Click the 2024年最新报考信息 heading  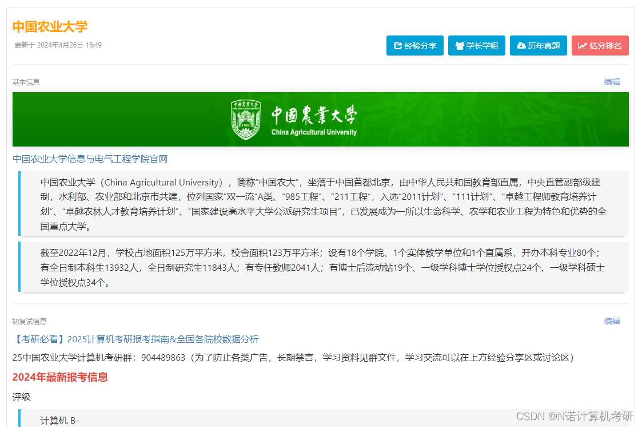(60, 377)
